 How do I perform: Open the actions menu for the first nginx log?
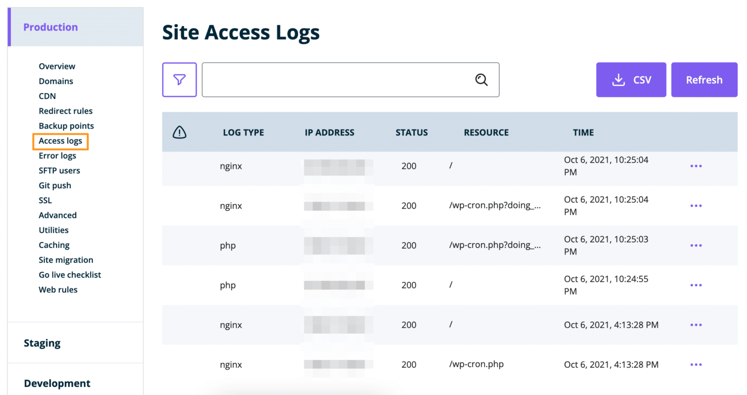(x=696, y=166)
